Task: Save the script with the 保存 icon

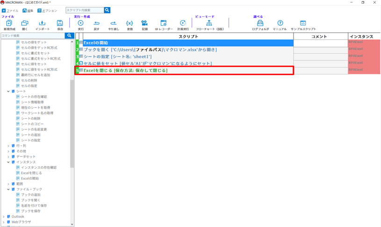Action: [60, 24]
